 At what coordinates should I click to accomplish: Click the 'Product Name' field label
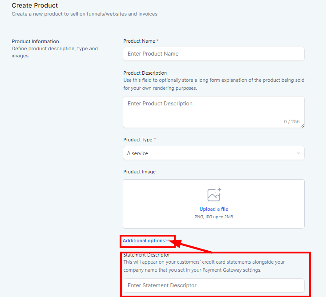pyautogui.click(x=139, y=41)
